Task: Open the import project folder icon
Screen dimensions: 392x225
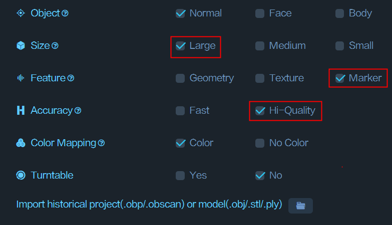Action: coord(300,206)
